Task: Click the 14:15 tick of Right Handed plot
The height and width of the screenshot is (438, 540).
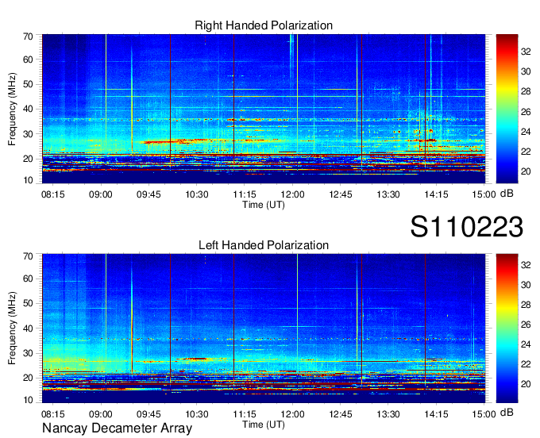Action: tap(436, 194)
